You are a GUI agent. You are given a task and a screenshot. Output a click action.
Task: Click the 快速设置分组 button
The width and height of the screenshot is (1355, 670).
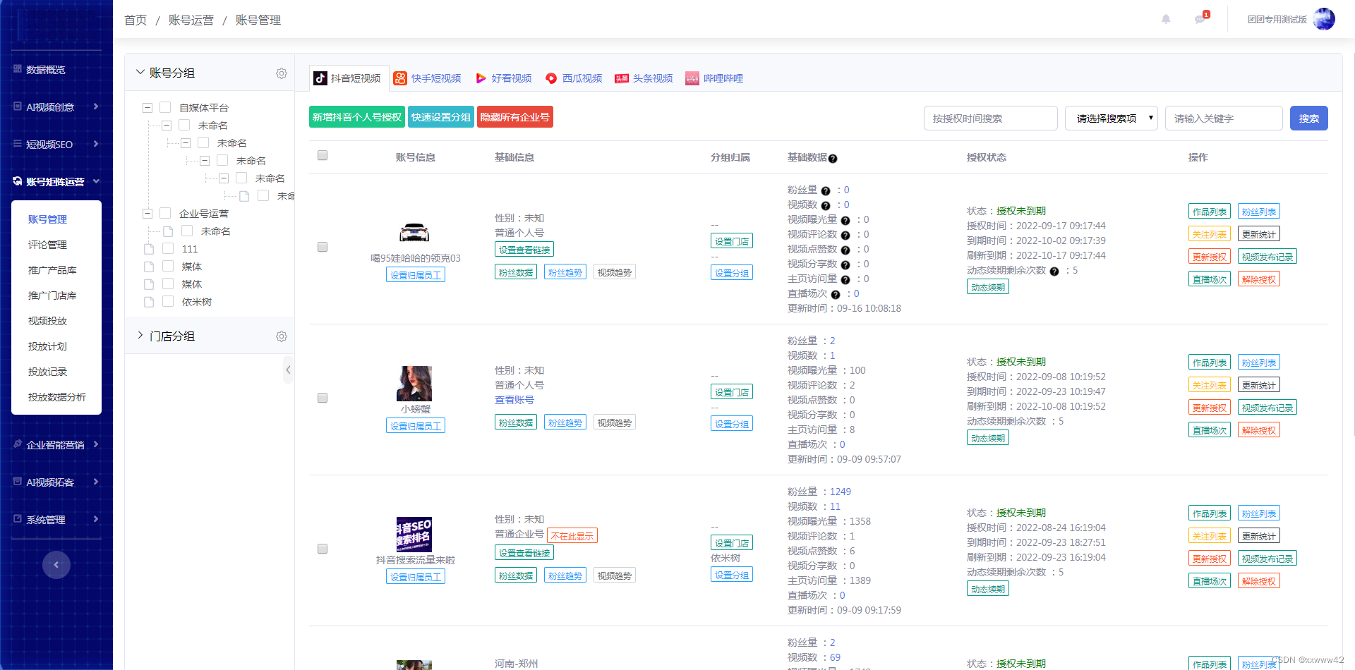pos(441,117)
